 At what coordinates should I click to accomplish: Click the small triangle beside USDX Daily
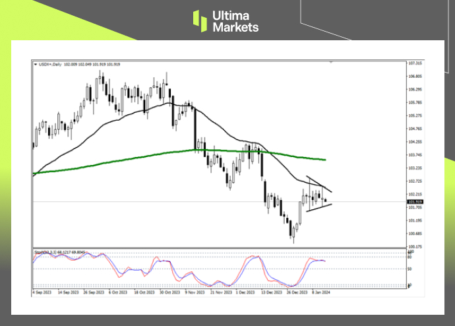click(35, 64)
